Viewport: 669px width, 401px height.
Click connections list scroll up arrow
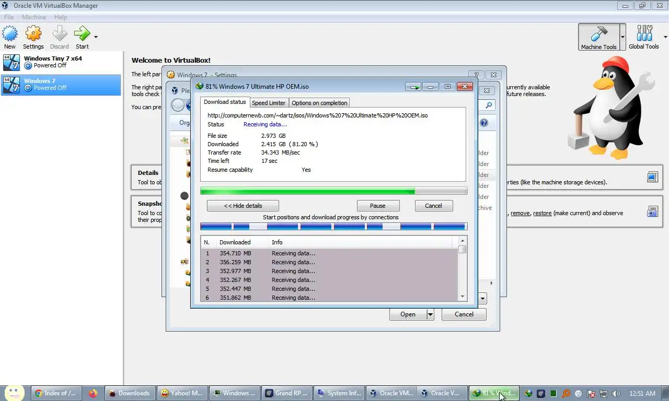[463, 241]
